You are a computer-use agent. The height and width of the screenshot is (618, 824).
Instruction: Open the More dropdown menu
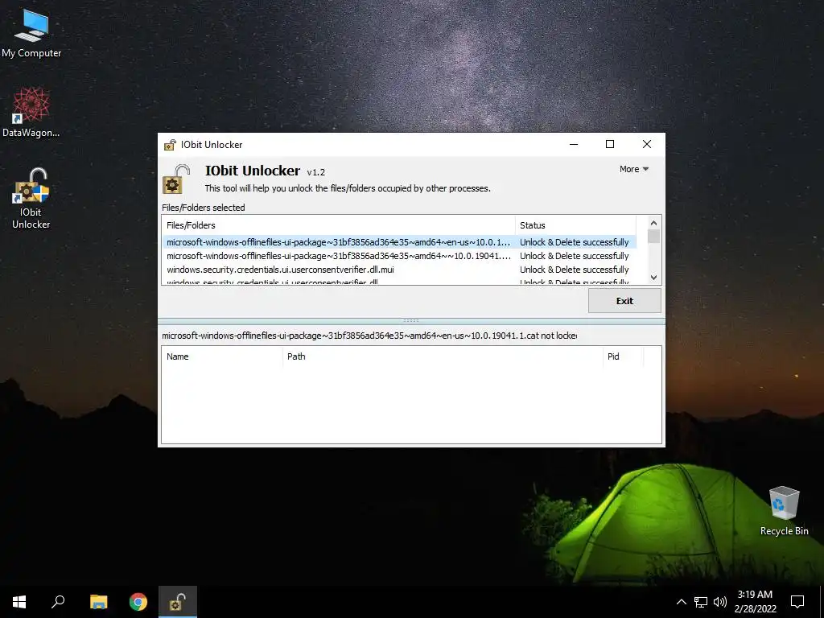point(634,169)
